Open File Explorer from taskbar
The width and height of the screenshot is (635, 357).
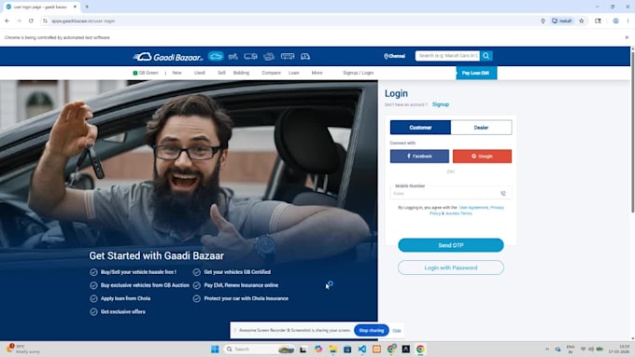point(332,349)
